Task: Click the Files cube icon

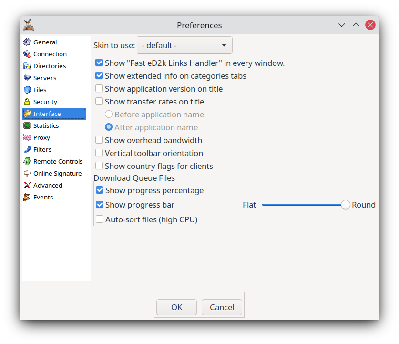Action: (27, 90)
